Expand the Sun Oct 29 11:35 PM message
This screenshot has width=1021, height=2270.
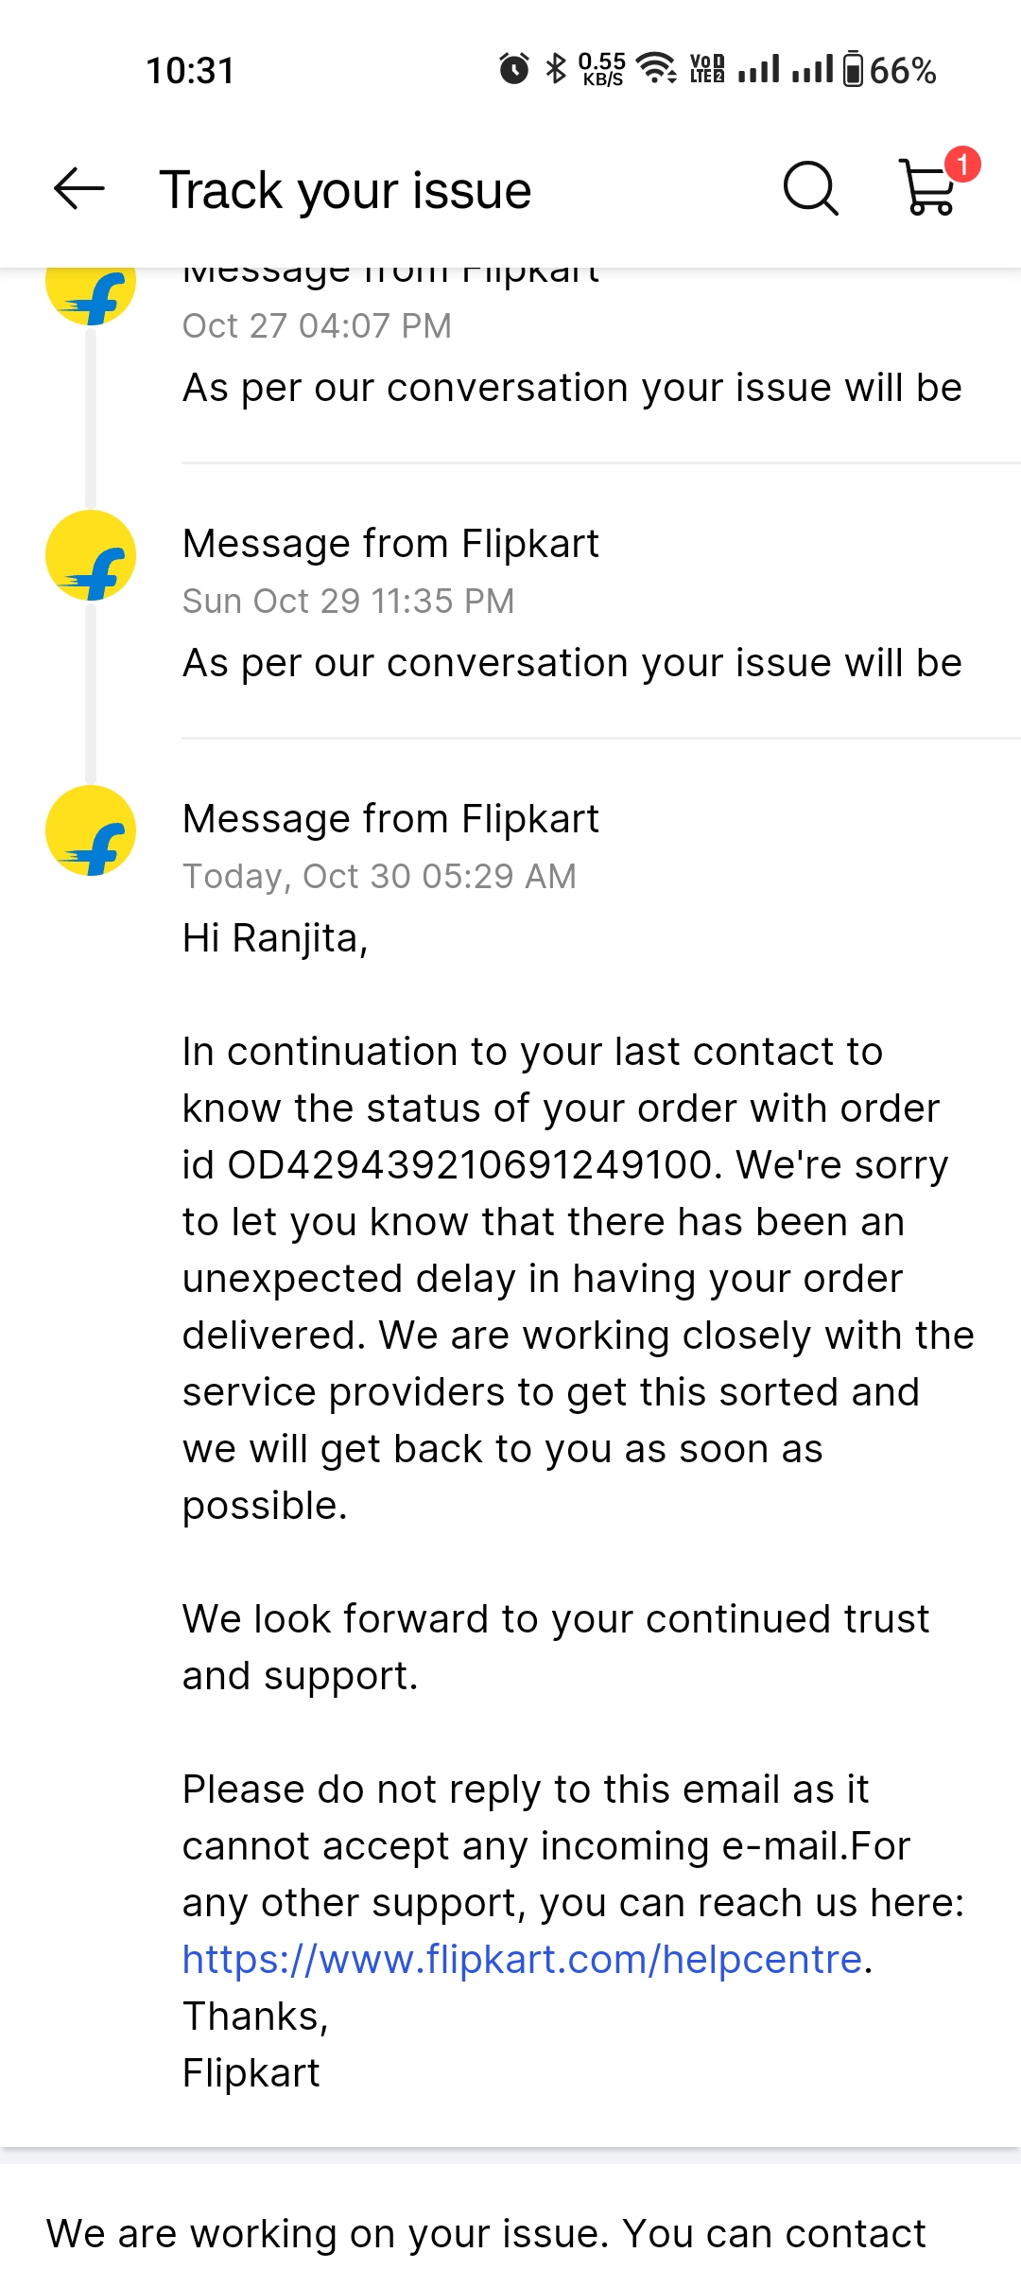pyautogui.click(x=572, y=663)
